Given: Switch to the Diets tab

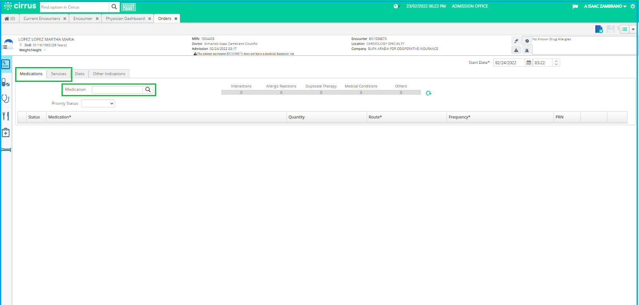Looking at the screenshot, I should pos(79,74).
